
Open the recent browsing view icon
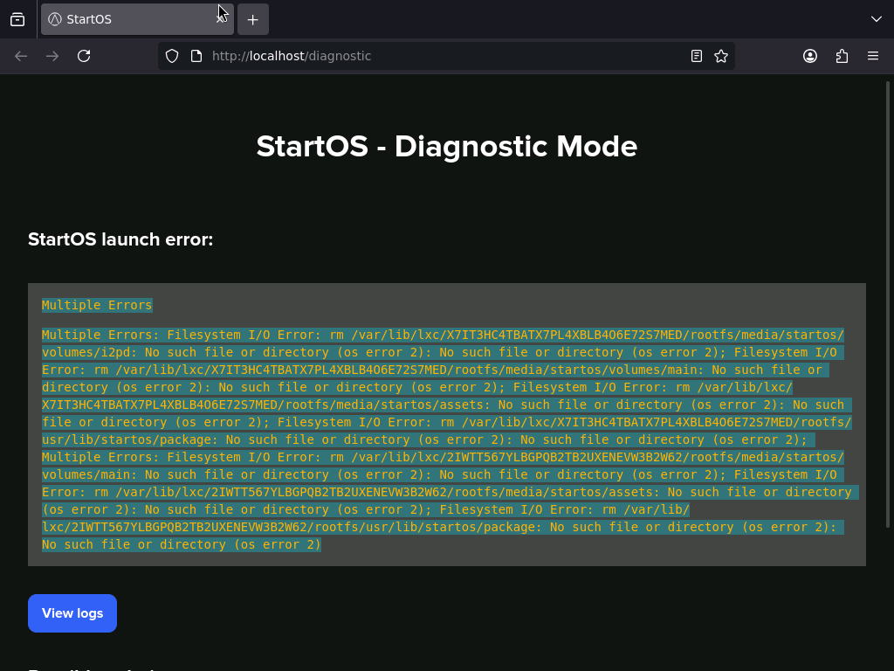(x=17, y=19)
